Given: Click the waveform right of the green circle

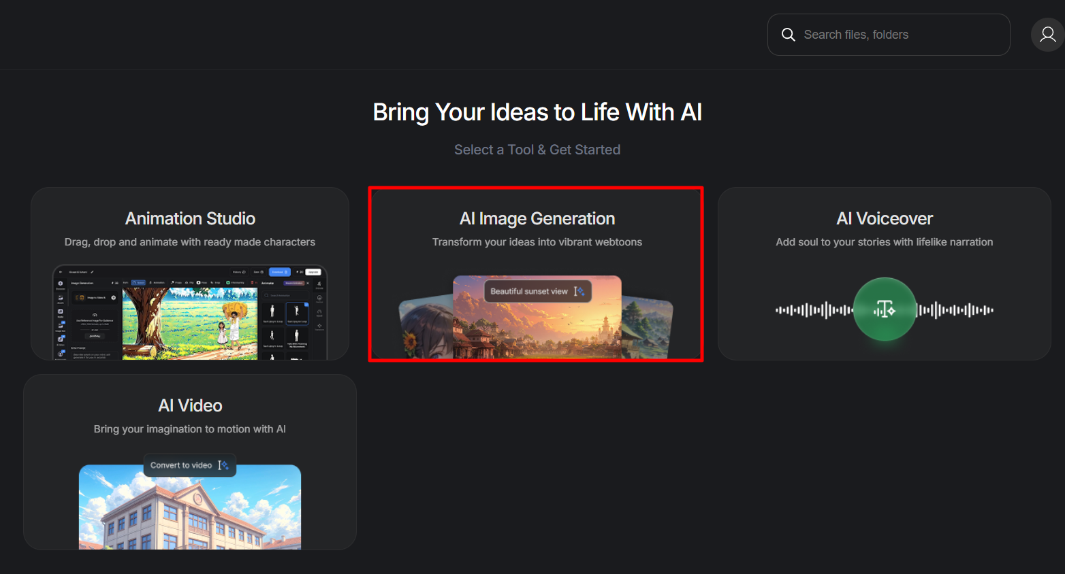Looking at the screenshot, I should coord(955,310).
